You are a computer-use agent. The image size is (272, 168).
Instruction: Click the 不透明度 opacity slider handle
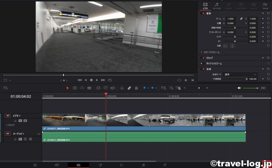coord(246,79)
